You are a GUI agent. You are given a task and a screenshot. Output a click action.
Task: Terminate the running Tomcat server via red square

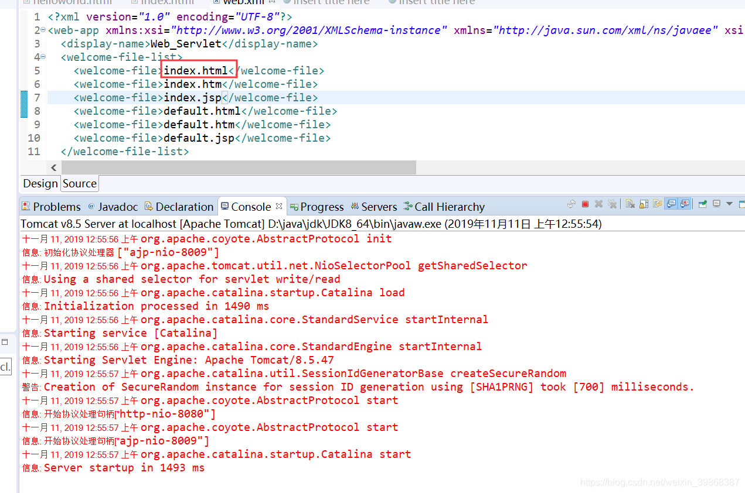(585, 204)
